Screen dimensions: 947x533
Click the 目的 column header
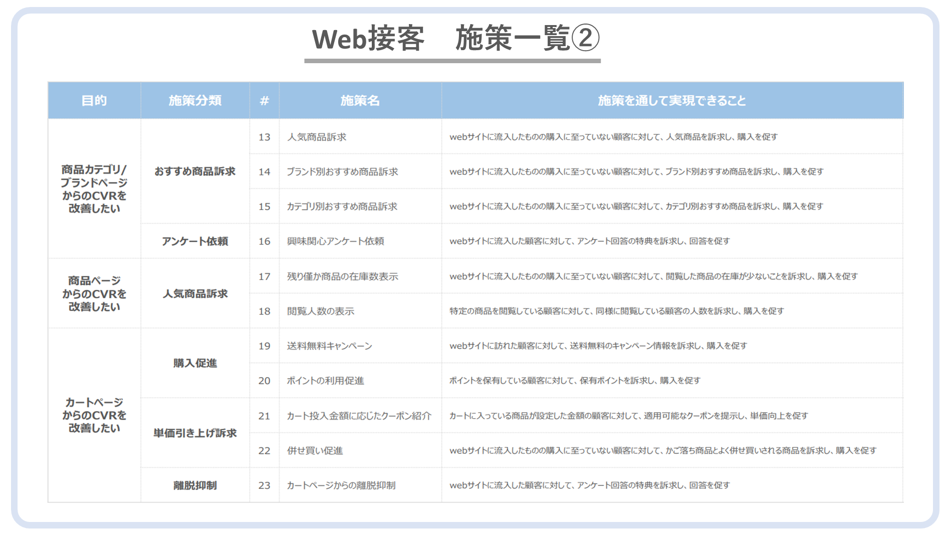94,101
